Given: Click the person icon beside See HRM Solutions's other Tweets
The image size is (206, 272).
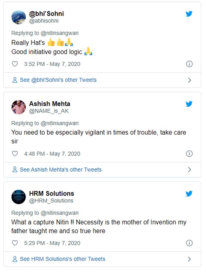Looking at the screenshot, I should (15, 259).
